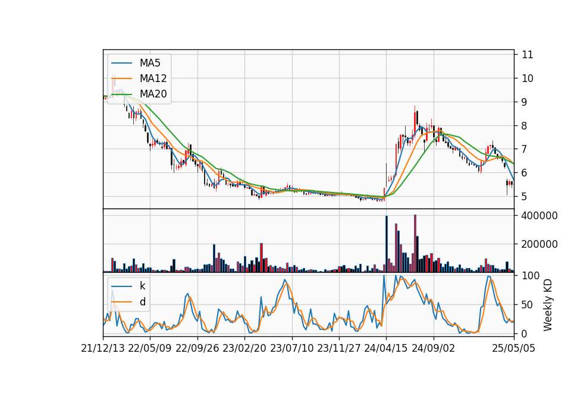Click the price axis value 8
571x410 pixels.
coord(525,125)
